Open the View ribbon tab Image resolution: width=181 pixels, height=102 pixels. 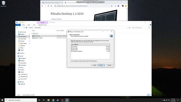[x=34, y=25]
